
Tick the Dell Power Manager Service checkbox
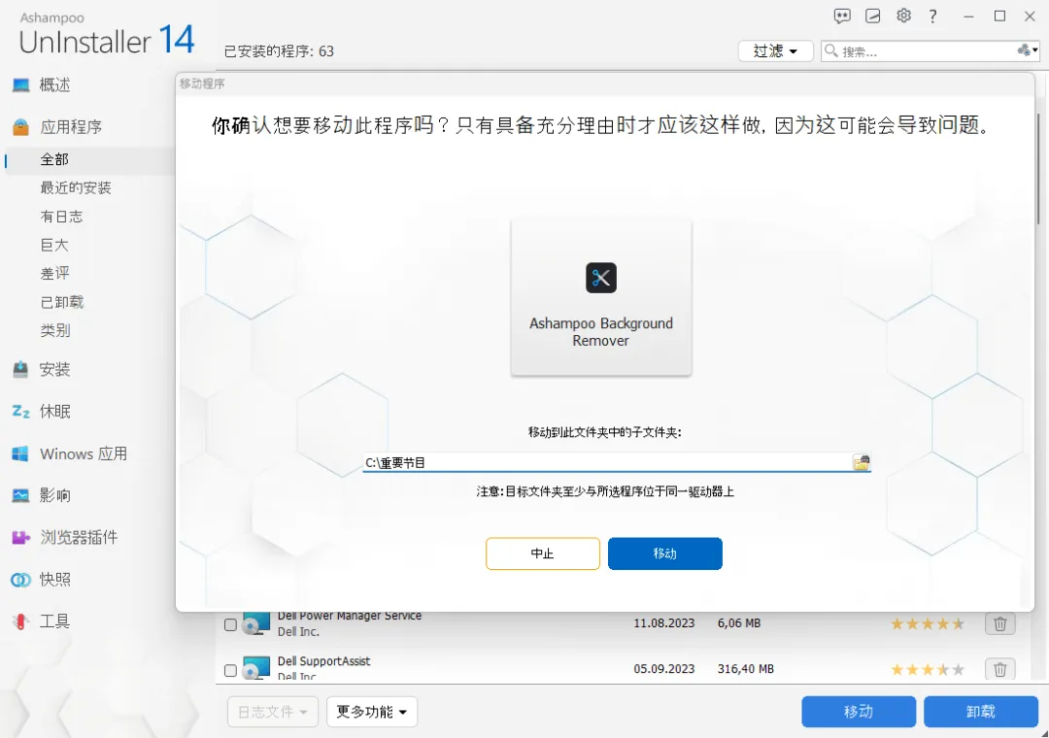230,624
